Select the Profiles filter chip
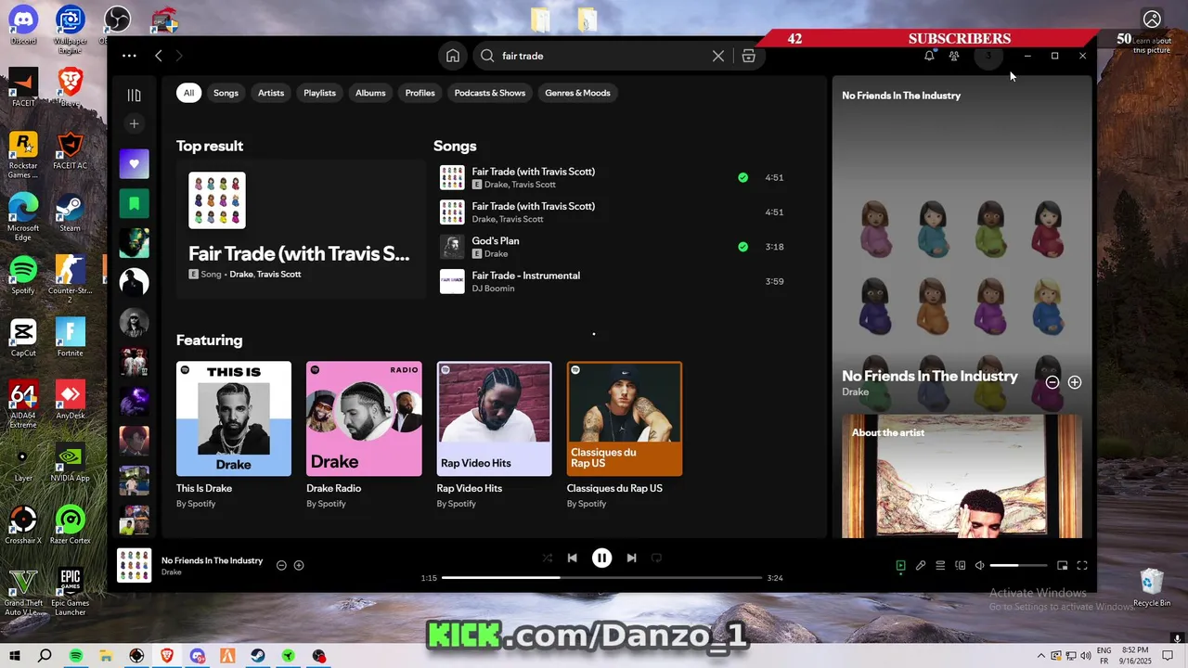The height and width of the screenshot is (668, 1188). pyautogui.click(x=420, y=93)
